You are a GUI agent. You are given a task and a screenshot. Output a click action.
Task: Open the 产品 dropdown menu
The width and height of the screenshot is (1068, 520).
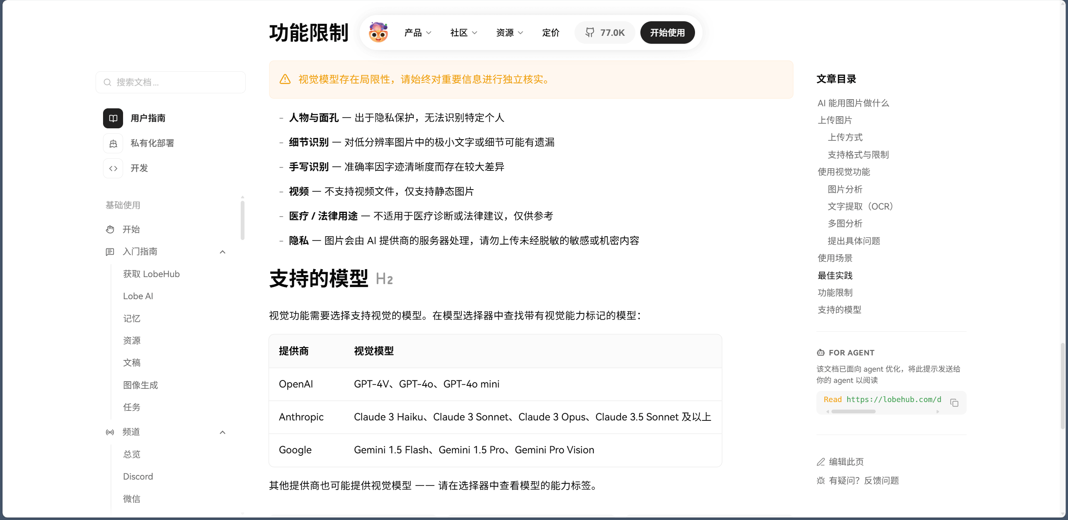[x=418, y=32]
